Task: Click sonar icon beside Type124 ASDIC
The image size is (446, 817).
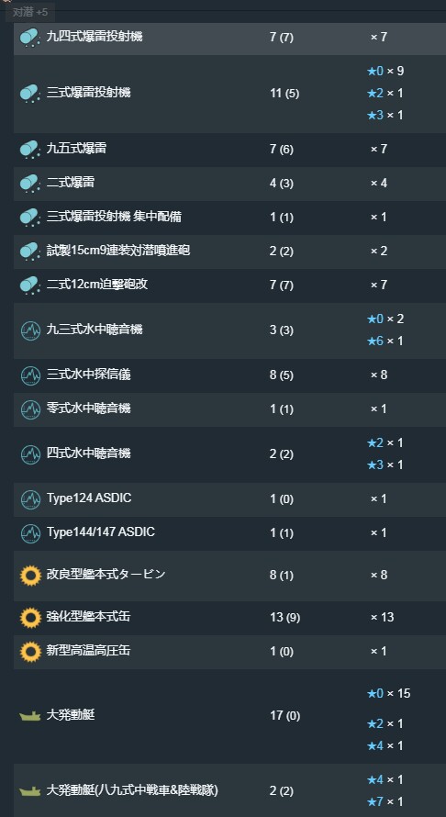Action: (x=30, y=499)
